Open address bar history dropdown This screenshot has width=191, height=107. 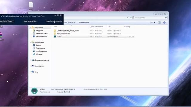127,18
